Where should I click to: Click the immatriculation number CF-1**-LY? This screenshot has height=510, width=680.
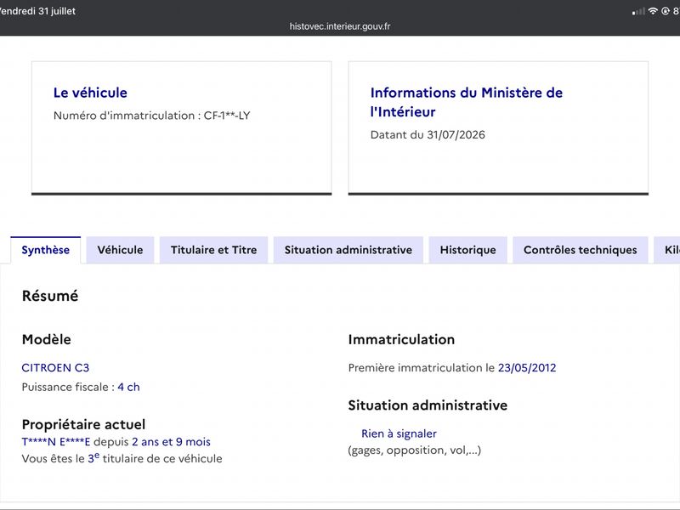227,116
